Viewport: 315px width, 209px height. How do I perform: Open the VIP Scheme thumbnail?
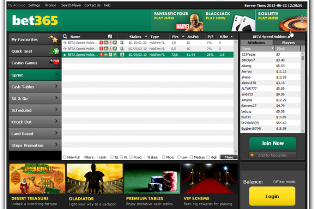(210, 178)
